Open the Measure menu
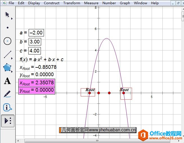Viewport: 184px width, 143px height. pos(91,3)
